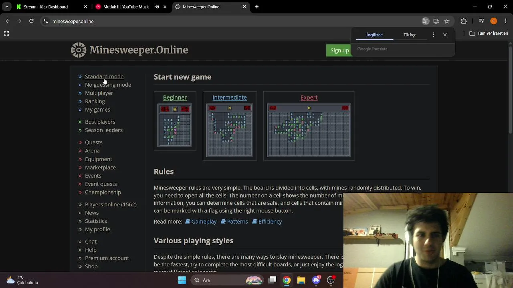Screen dimensions: 513x288
Task: Read more about Patterns
Action: (234, 222)
